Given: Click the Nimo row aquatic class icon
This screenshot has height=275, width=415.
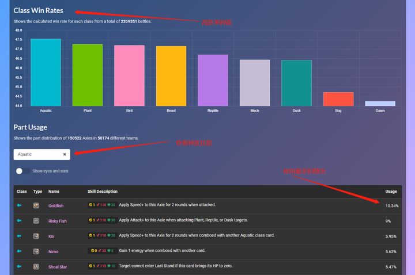Looking at the screenshot, I should (x=19, y=251).
